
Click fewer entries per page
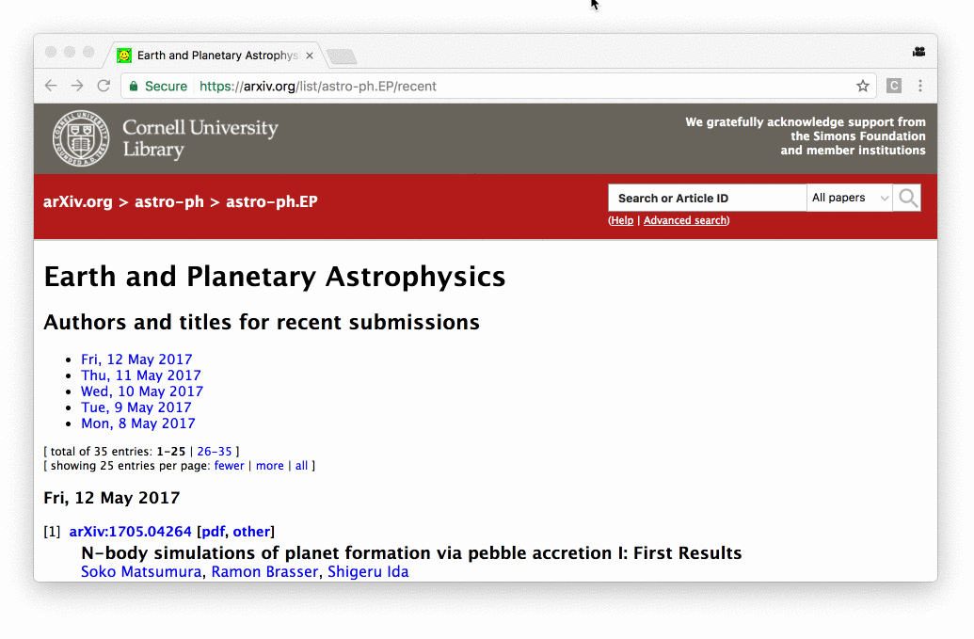click(230, 466)
